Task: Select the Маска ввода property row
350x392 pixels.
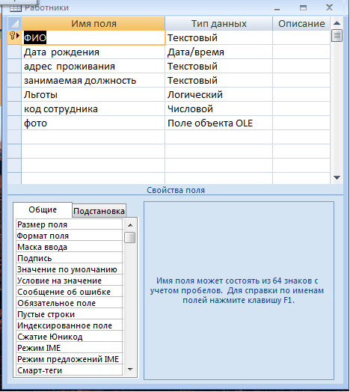Action: (x=70, y=247)
